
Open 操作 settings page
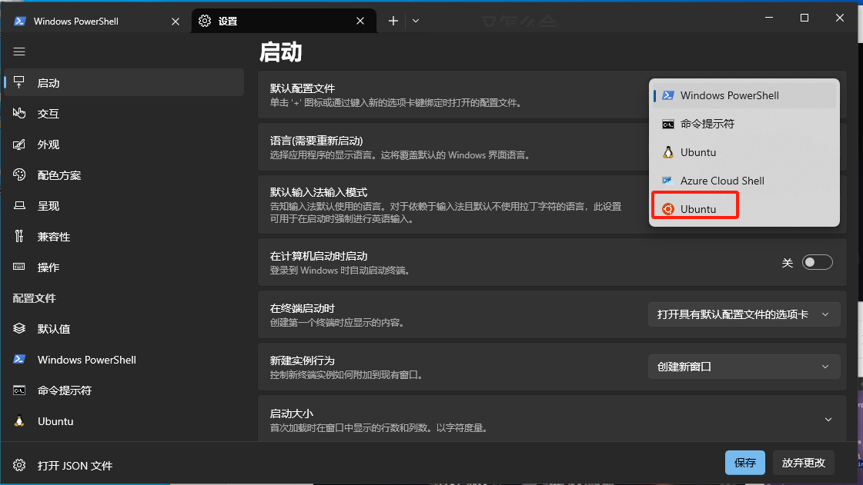click(x=124, y=267)
